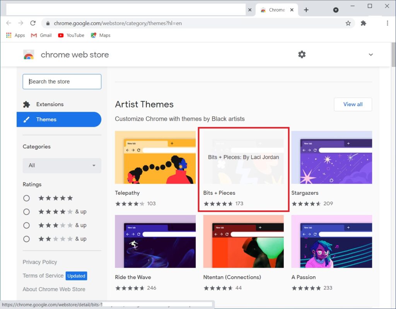
Task: Open the Extensions puzzle icon in toolbar
Action: tap(363, 23)
